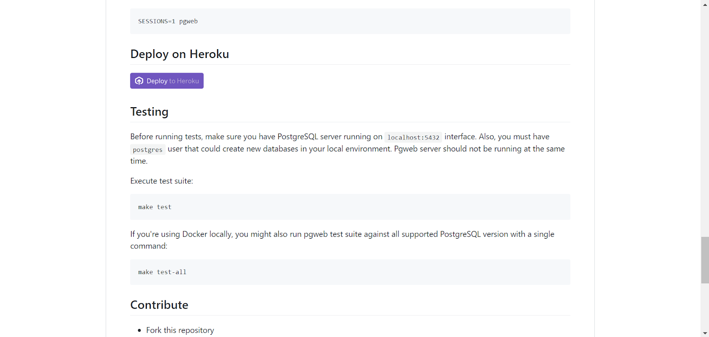709x337 pixels.
Task: Click the localhost:5432 inline code
Action: click(413, 137)
